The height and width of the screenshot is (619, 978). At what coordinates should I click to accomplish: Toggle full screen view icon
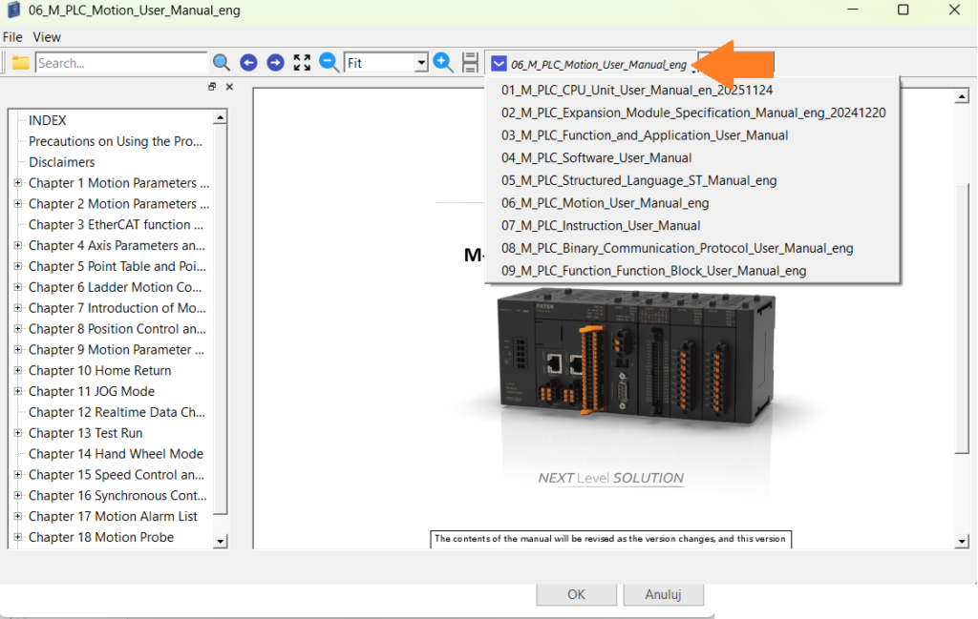[302, 63]
